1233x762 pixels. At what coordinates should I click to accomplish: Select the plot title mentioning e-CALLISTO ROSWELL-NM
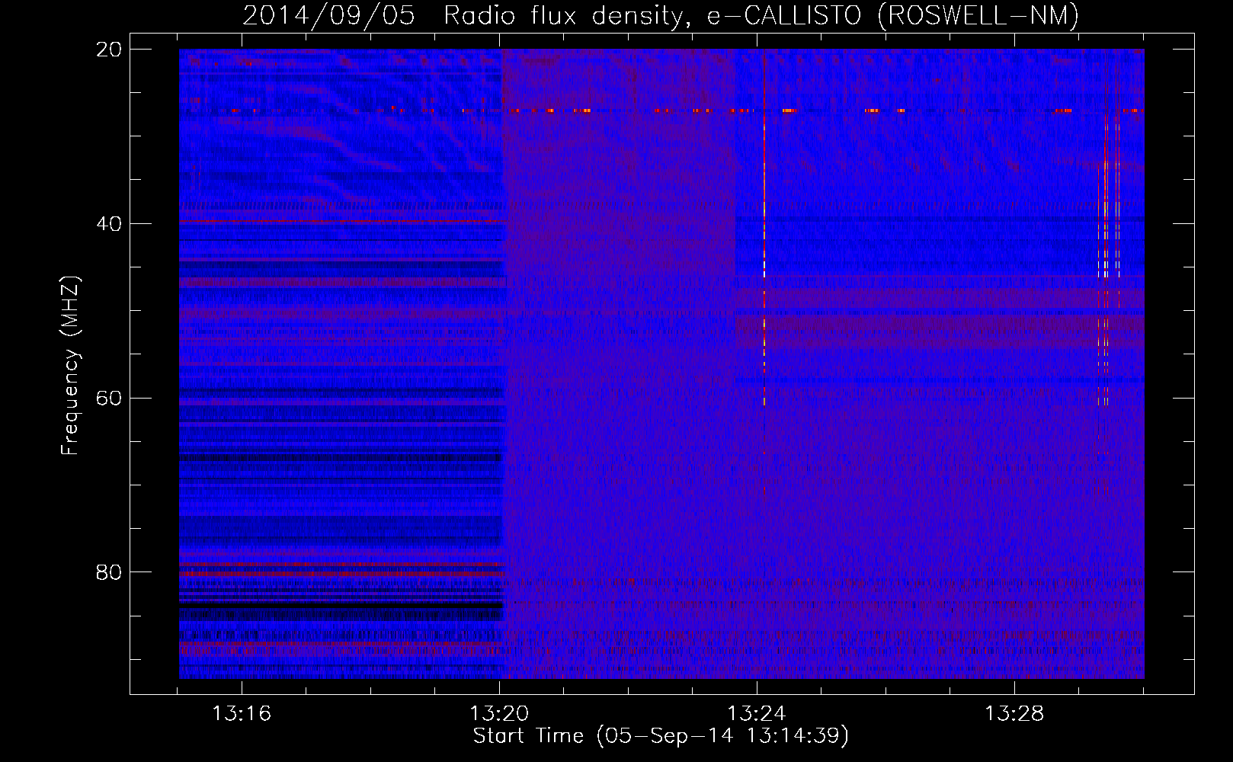[x=661, y=15]
